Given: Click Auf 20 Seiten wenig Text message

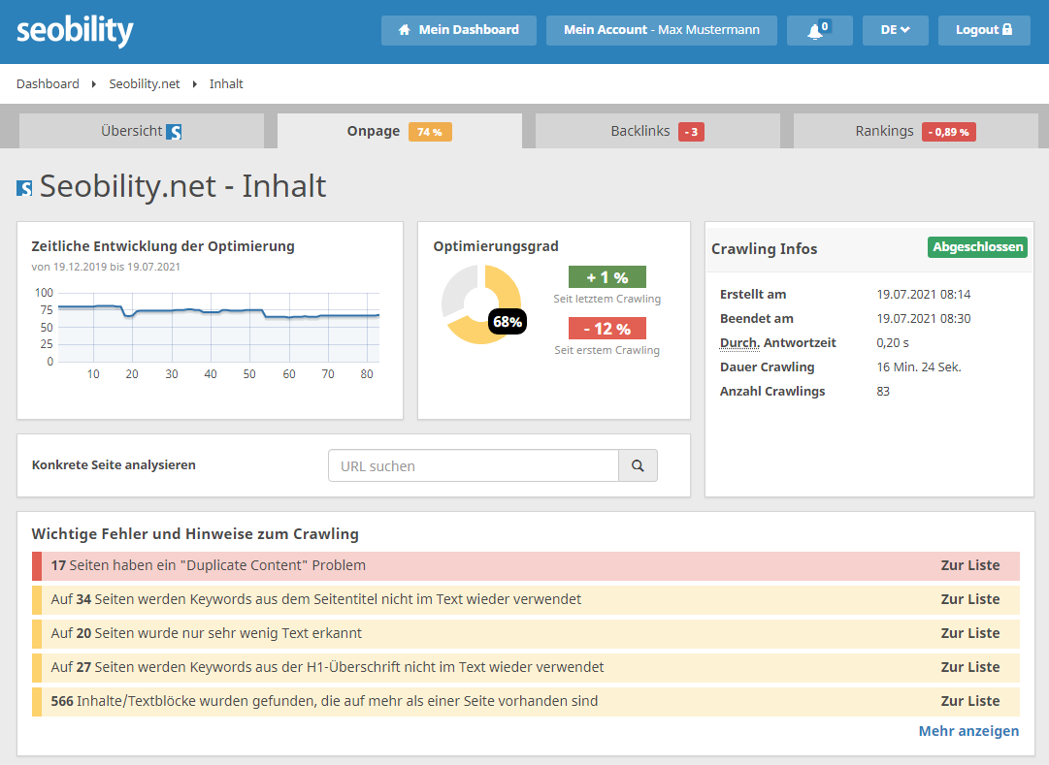Looking at the screenshot, I should coord(206,633).
